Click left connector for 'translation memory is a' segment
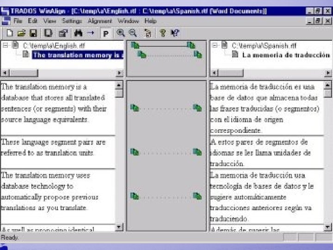333x250 pixels. pyautogui.click(x=135, y=108)
